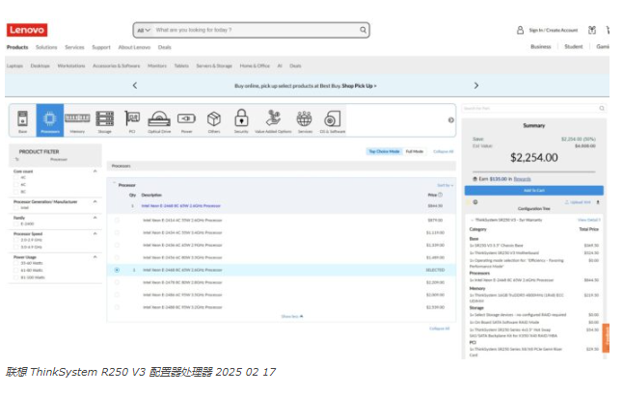Click the Add to Cart button

click(x=534, y=191)
